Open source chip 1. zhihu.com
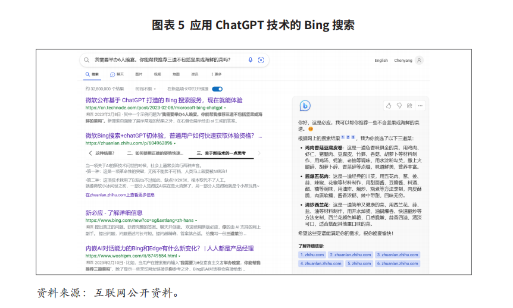 click(x=312, y=254)
